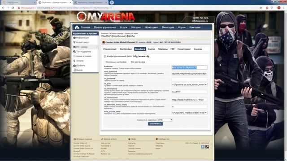
Task: Click the VK social icon in footer
Action: pos(203,147)
